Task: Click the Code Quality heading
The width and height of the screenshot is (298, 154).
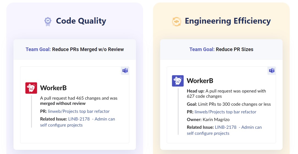Action: 81,21
